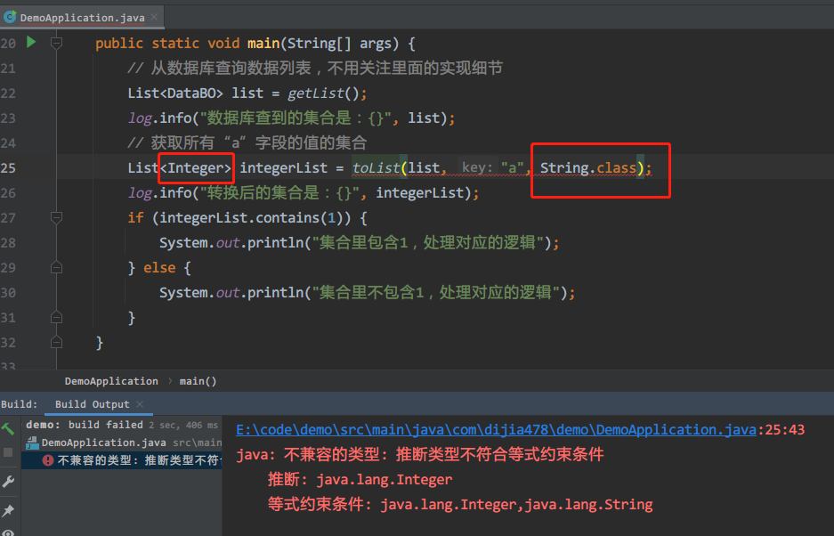Click the else keyword on line 29
The height and width of the screenshot is (536, 834).
159,268
